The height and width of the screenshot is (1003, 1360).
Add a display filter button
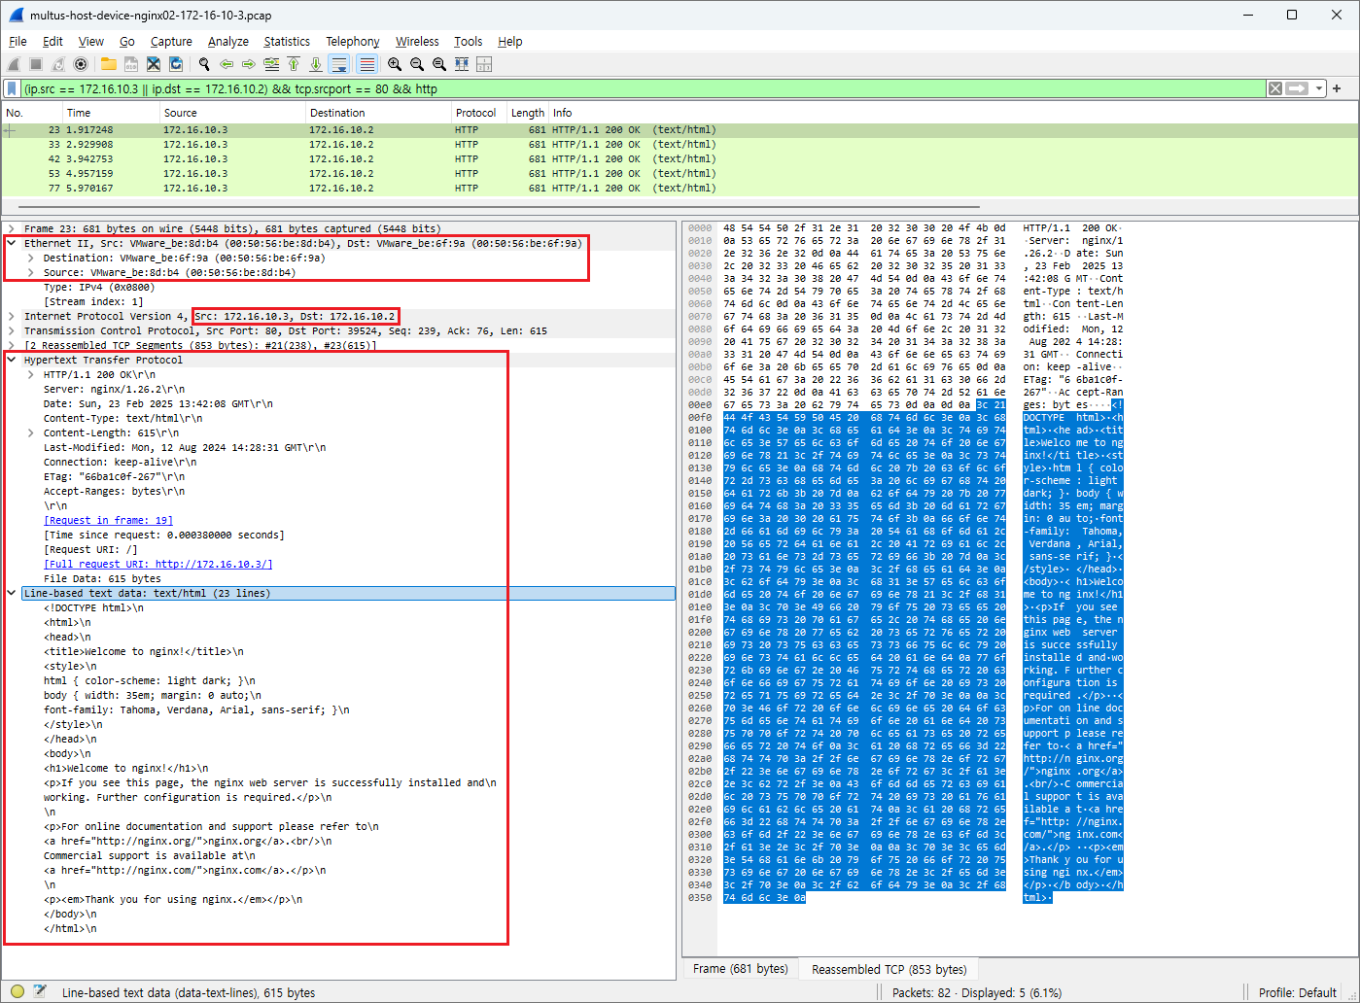(x=1337, y=88)
